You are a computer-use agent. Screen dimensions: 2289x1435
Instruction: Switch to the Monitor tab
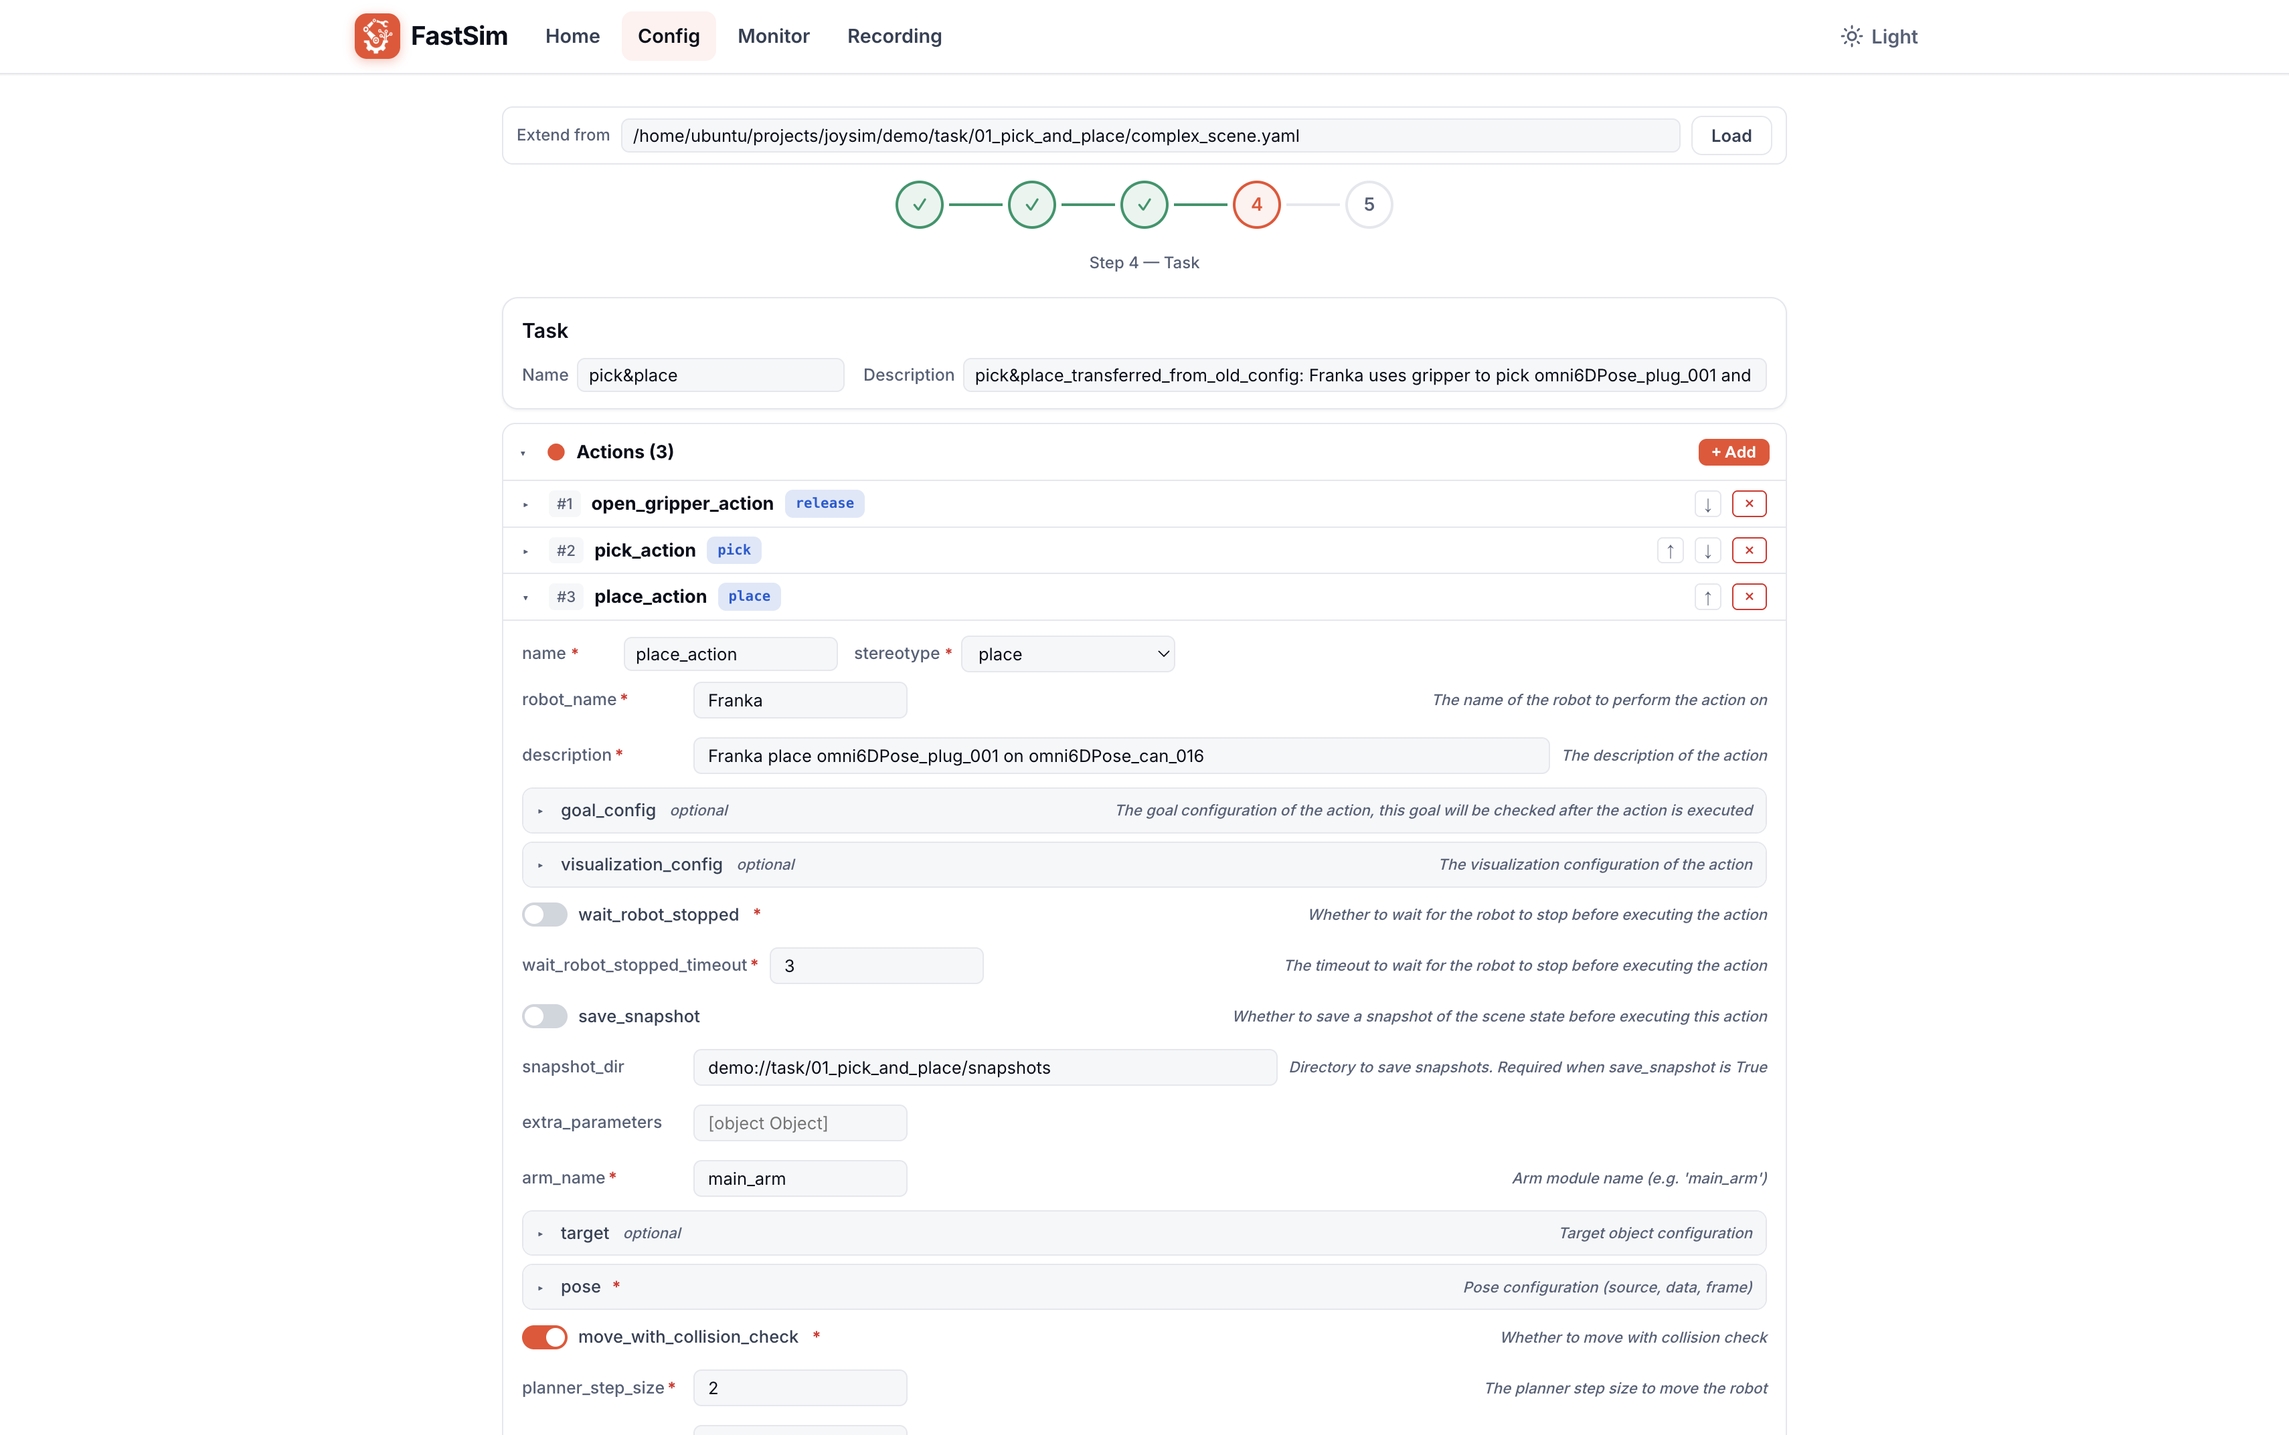773,36
